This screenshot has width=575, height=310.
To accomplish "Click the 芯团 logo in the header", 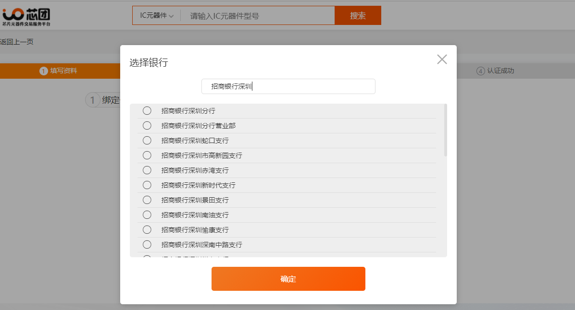I will click(26, 17).
